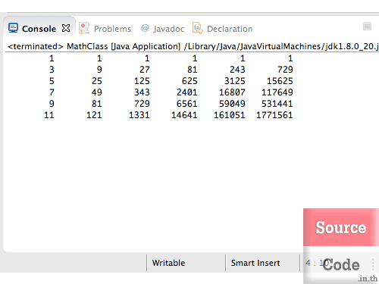Click the output value 1771561

[274, 115]
